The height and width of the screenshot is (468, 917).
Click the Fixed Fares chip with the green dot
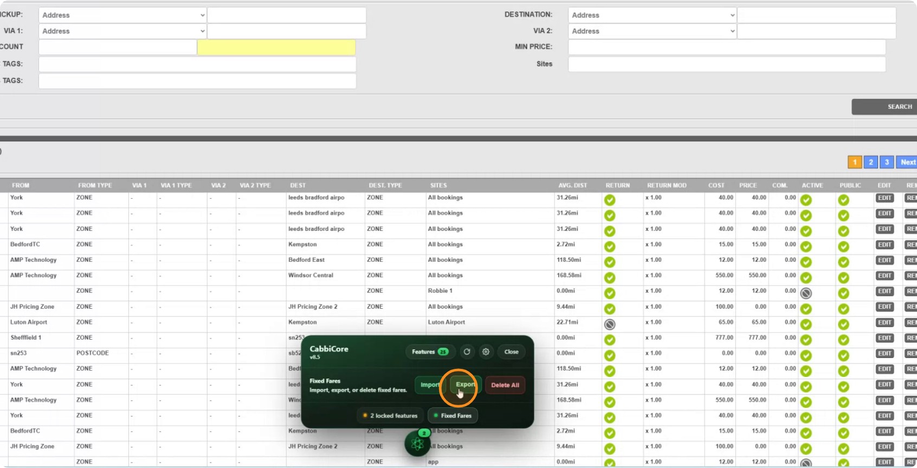(453, 415)
